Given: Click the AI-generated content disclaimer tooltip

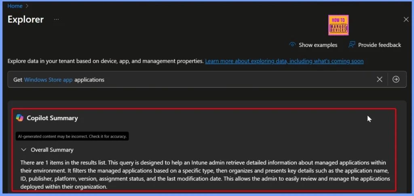Looking at the screenshot, I should coord(72,136).
